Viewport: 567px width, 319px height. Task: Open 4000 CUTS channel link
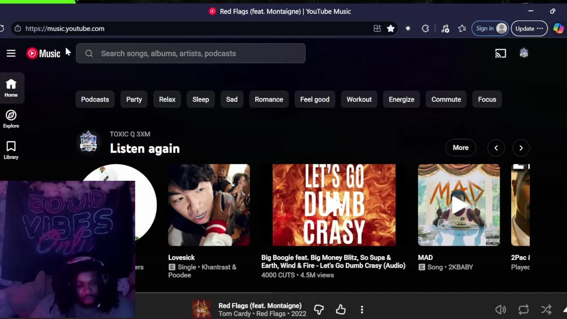click(278, 275)
